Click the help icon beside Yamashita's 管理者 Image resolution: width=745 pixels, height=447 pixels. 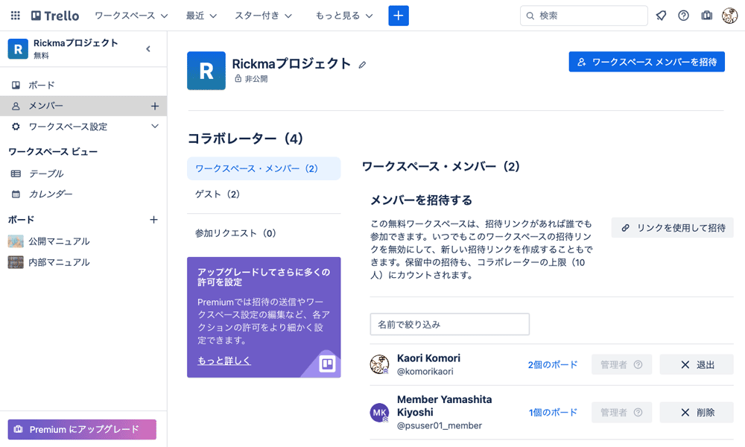point(638,412)
